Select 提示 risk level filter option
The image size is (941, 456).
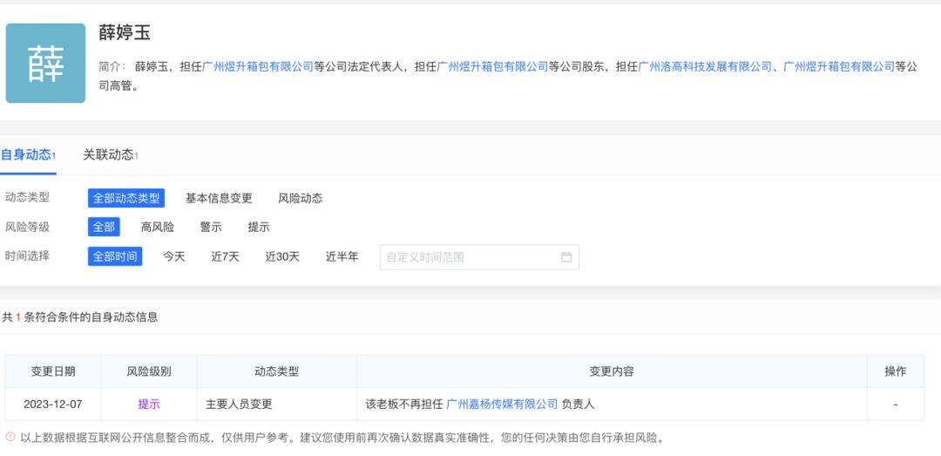[259, 227]
